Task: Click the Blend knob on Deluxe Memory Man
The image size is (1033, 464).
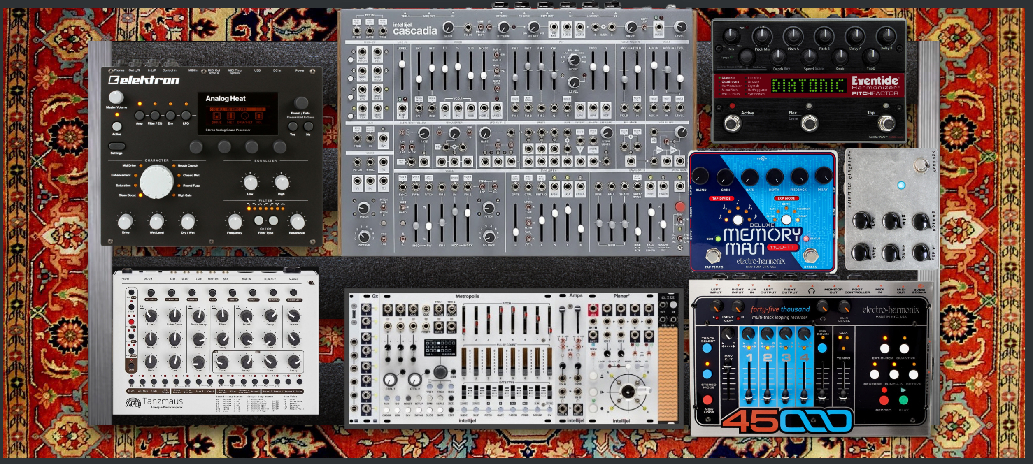Action: point(700,176)
